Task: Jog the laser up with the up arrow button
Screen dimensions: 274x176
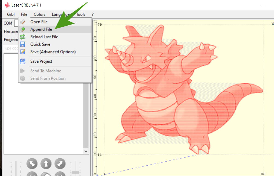Action: pos(46,164)
